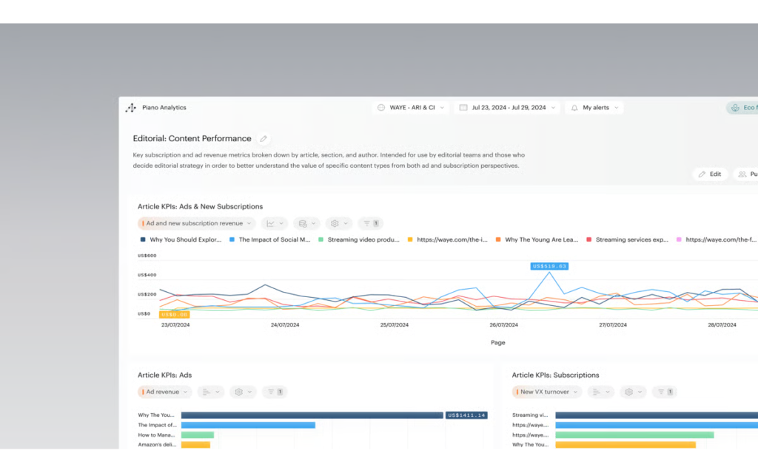The height and width of the screenshot is (473, 758).
Task: Toggle the The Impact of Social M... legend series
Action: coord(269,239)
